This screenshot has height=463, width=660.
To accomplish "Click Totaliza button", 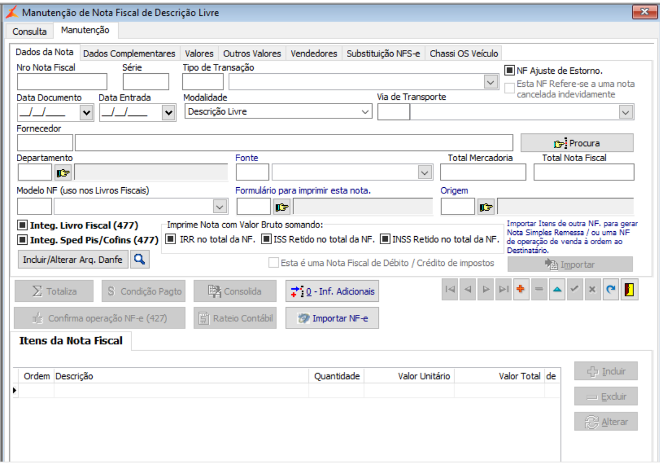I will [54, 291].
